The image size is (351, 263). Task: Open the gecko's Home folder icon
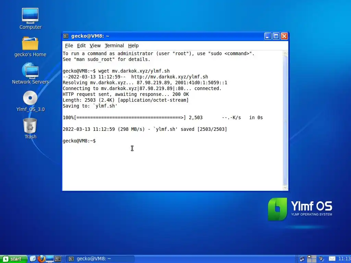[x=30, y=47]
